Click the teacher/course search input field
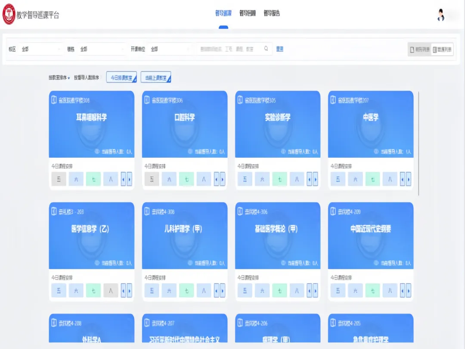The height and width of the screenshot is (349, 465). 230,49
